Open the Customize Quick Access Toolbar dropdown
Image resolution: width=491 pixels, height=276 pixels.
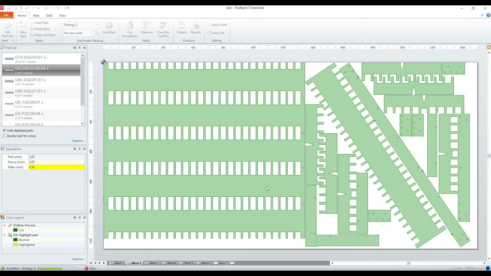(68, 8)
